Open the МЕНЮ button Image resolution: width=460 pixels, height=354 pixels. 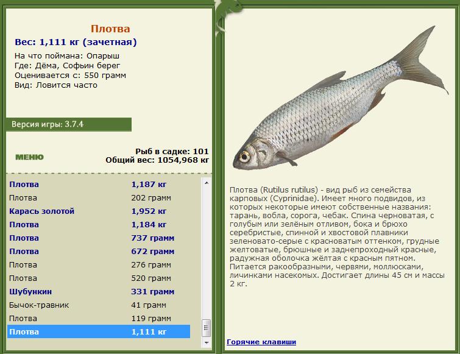coord(29,157)
